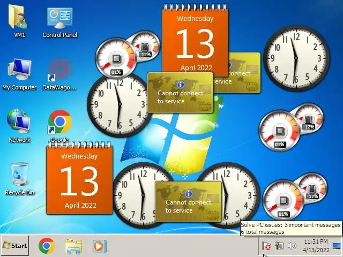Open Windows Media Player from the taskbar
This screenshot has height=257, width=343.
tap(100, 246)
